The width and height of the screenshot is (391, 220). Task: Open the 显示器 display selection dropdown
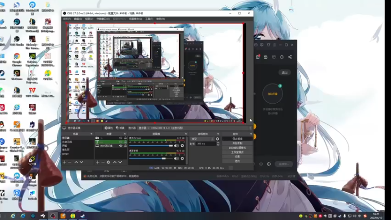195,128
